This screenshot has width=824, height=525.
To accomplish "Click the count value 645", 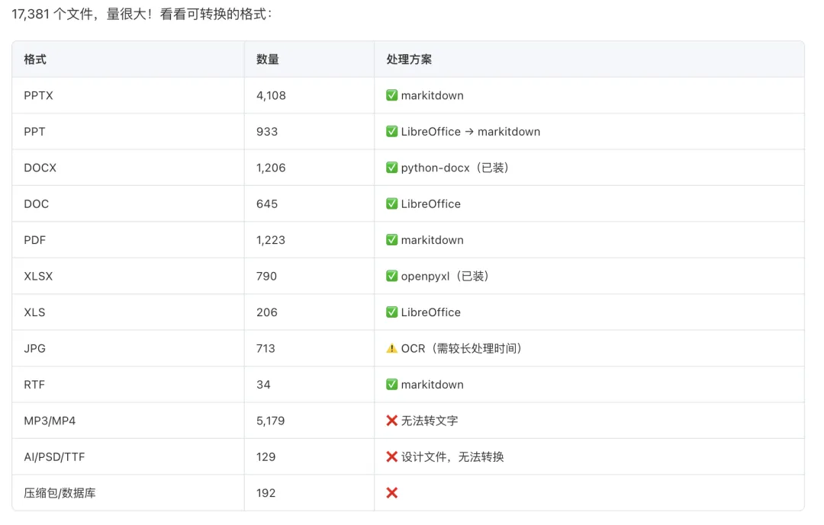I will [267, 204].
